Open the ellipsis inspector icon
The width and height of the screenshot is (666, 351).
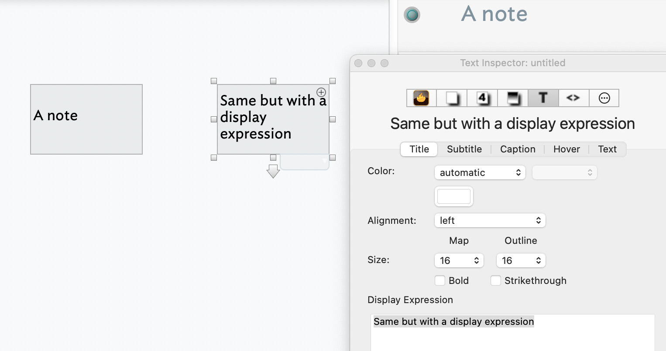tap(604, 98)
